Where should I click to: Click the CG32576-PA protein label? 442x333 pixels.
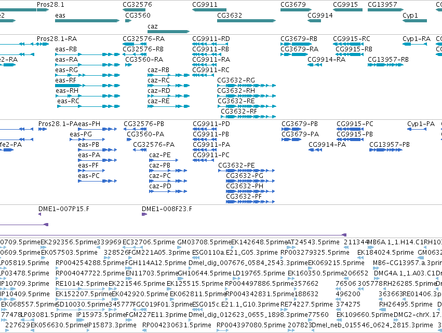[x=154, y=145]
